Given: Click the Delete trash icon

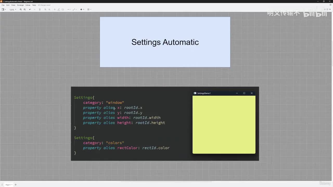Looking at the screenshot, I should point(40,10).
